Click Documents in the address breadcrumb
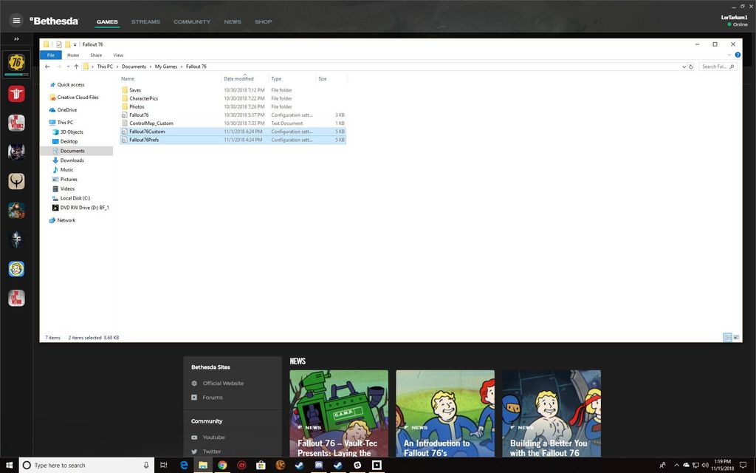This screenshot has width=756, height=473. (134, 67)
